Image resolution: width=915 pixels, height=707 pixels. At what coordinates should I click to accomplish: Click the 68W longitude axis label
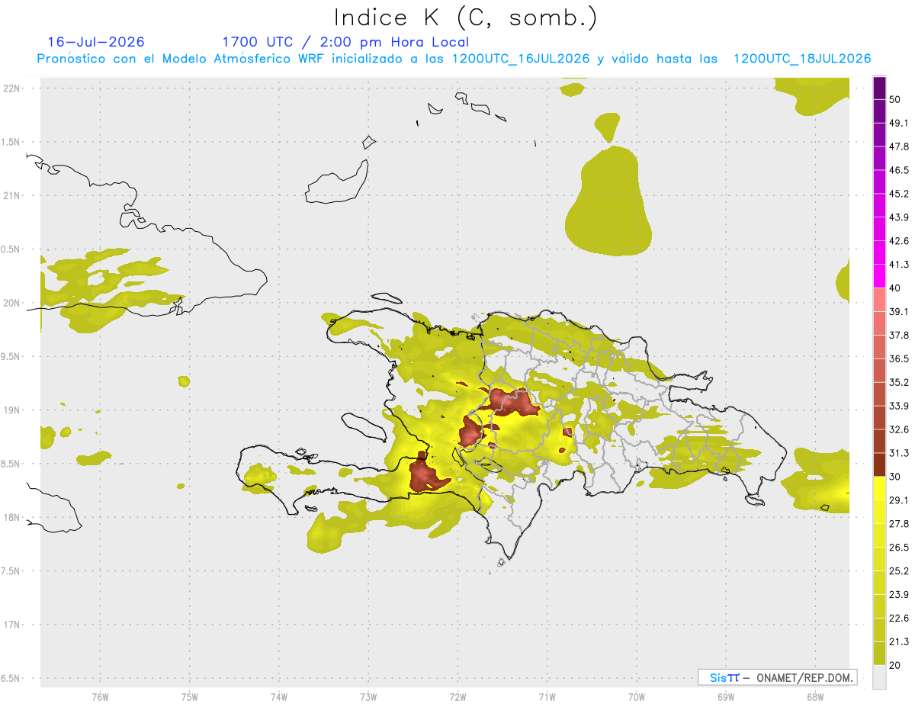tap(814, 697)
